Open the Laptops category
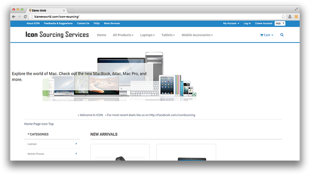This screenshot has height=175, width=310. [32, 144]
